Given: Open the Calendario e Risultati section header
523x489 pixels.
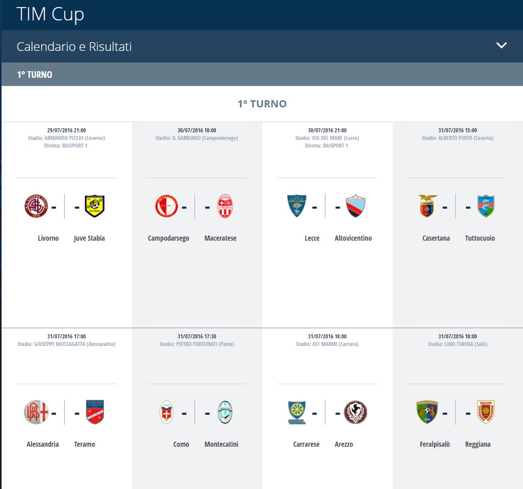Looking at the screenshot, I should [74, 46].
